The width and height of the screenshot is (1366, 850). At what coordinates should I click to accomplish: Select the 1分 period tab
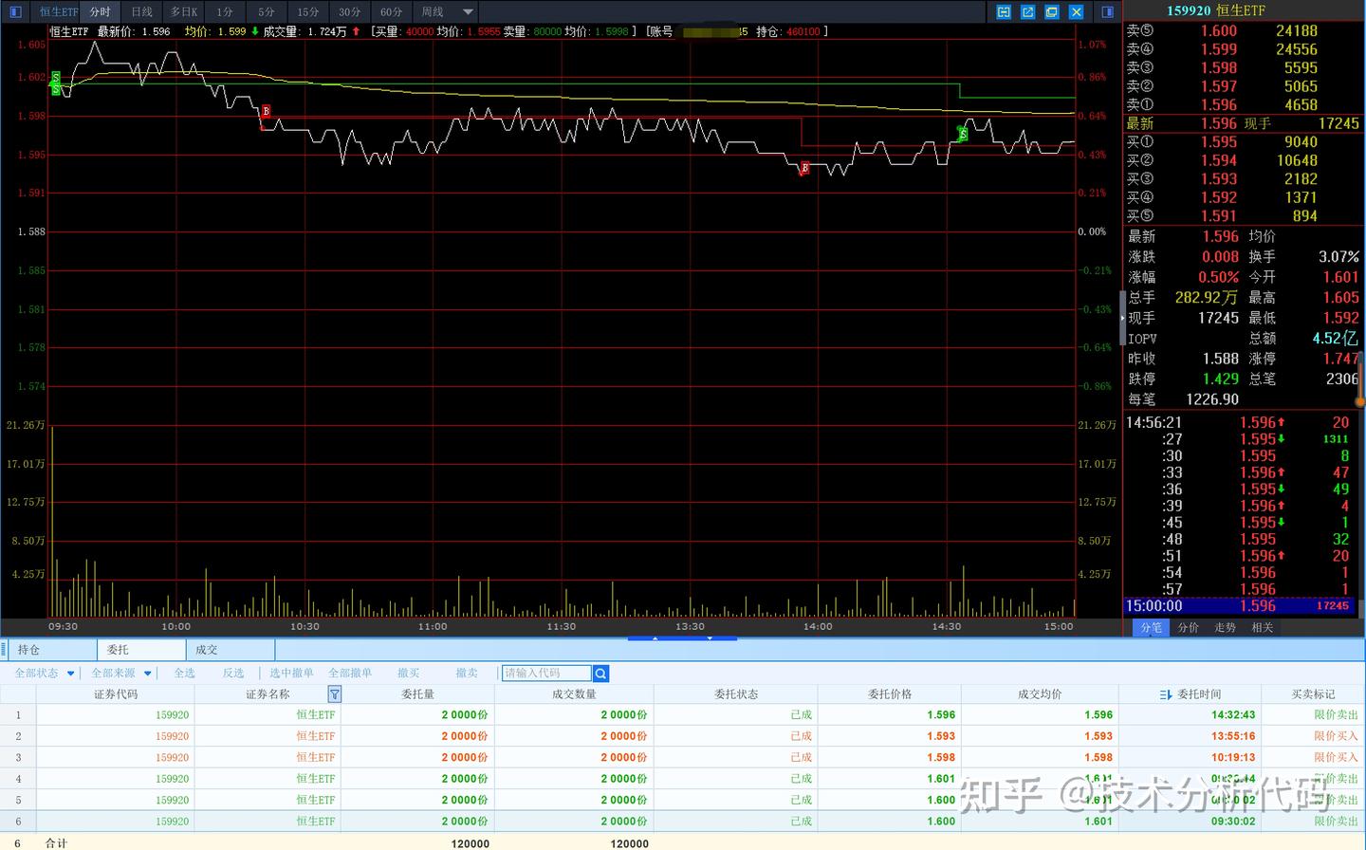pyautogui.click(x=225, y=11)
